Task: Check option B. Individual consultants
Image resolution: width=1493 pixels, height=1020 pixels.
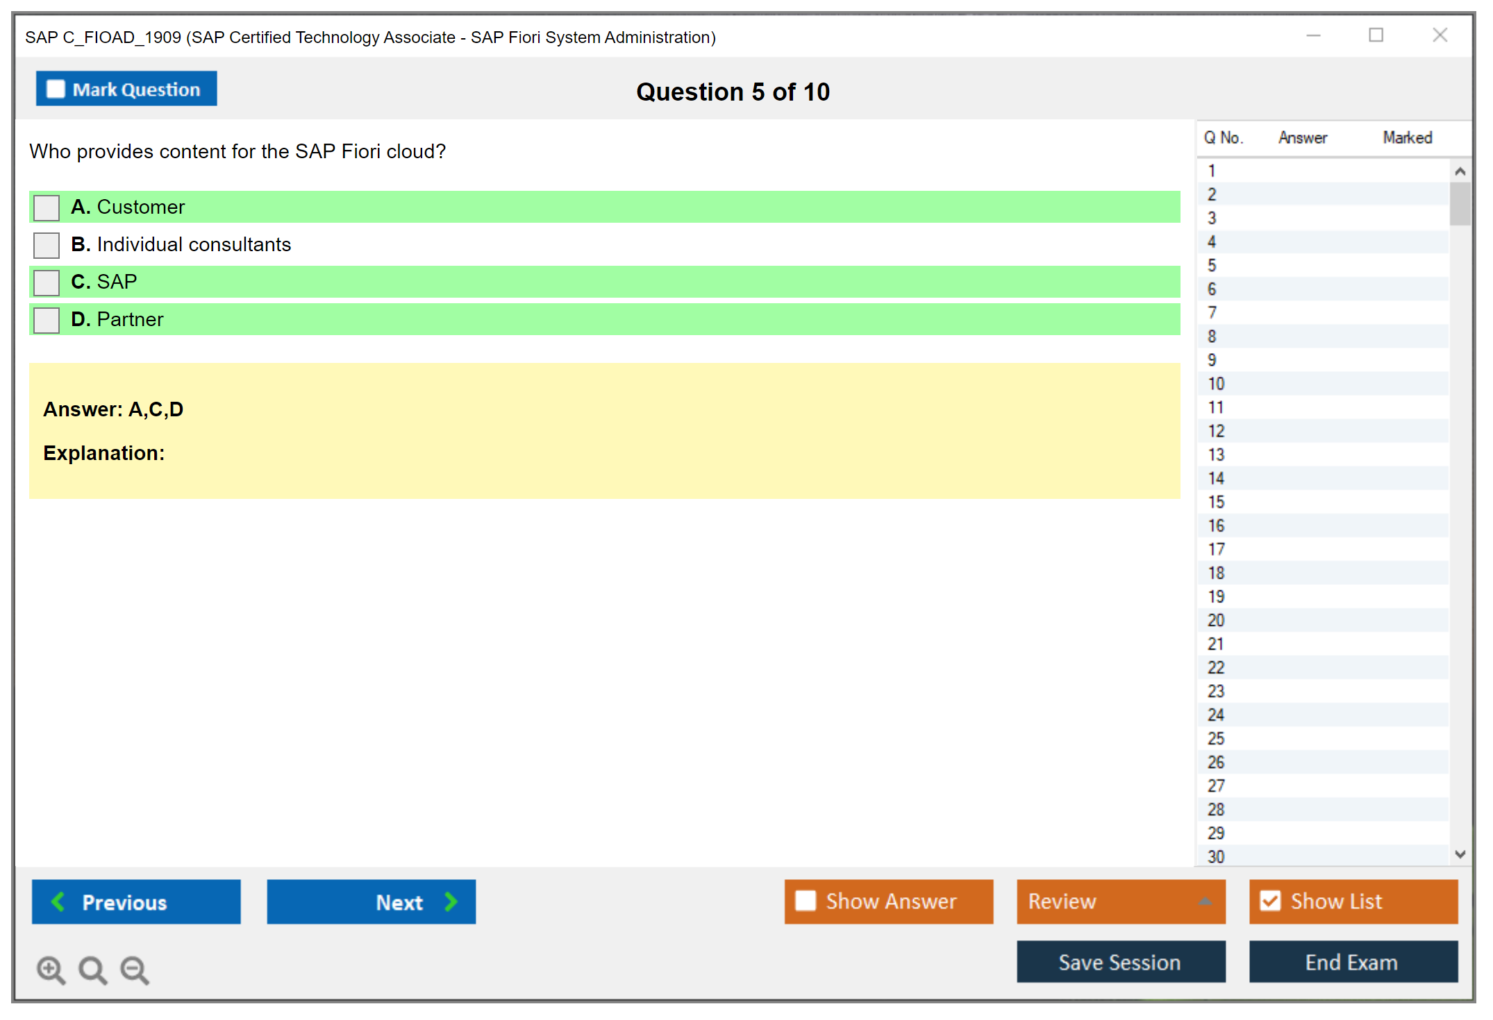Action: [47, 245]
